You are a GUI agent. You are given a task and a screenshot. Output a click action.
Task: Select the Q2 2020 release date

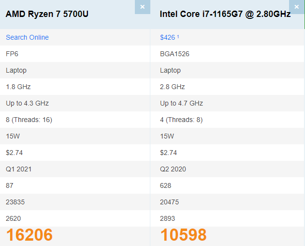point(173,169)
